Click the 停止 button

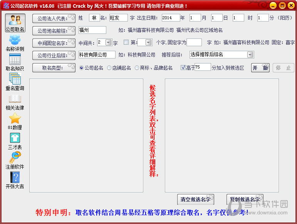[x=284, y=68]
